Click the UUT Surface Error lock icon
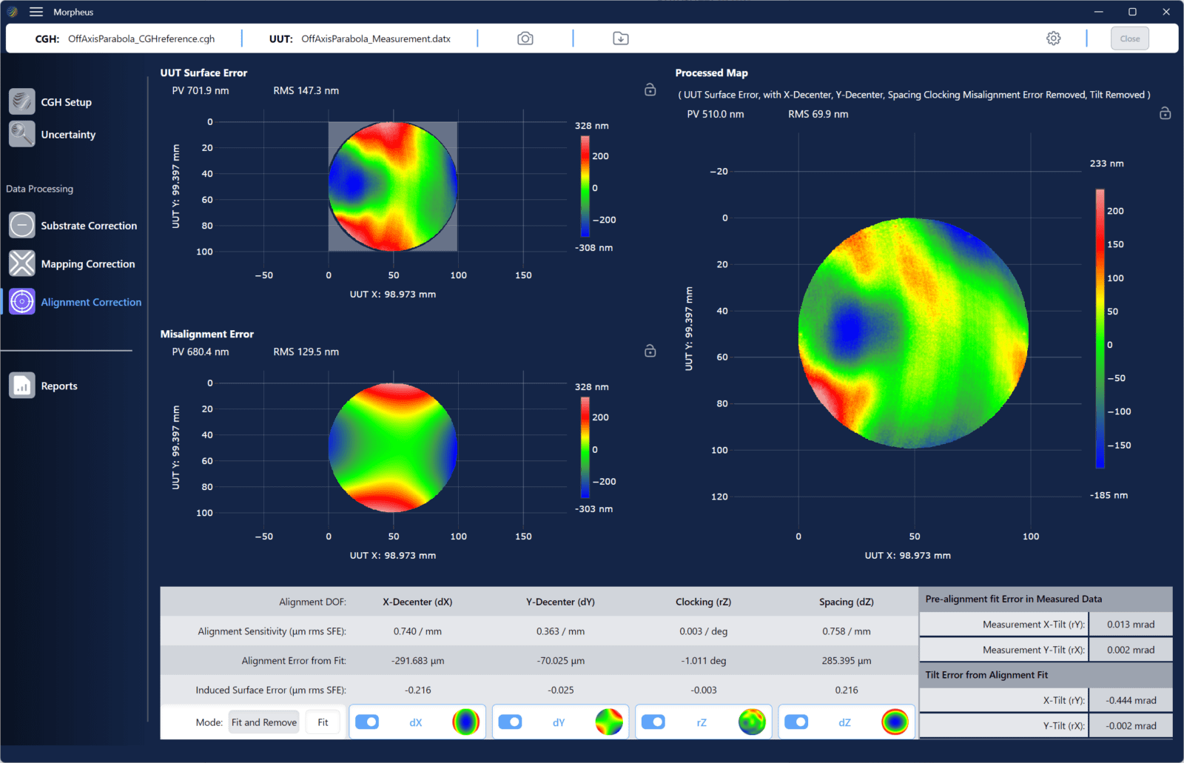Image resolution: width=1184 pixels, height=763 pixels. point(650,90)
